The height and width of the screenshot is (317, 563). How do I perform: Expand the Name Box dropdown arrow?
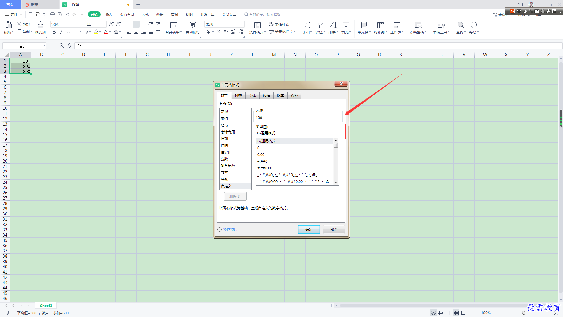click(44, 46)
